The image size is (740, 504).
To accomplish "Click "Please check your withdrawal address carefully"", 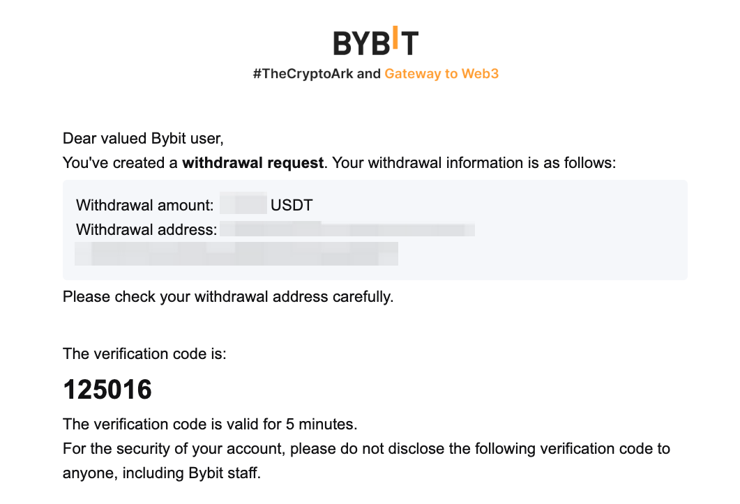I will tap(228, 296).
